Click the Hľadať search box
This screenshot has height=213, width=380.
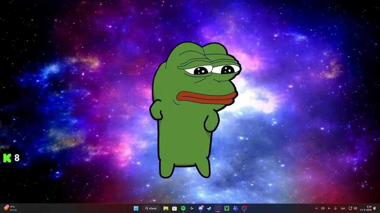pos(151,208)
